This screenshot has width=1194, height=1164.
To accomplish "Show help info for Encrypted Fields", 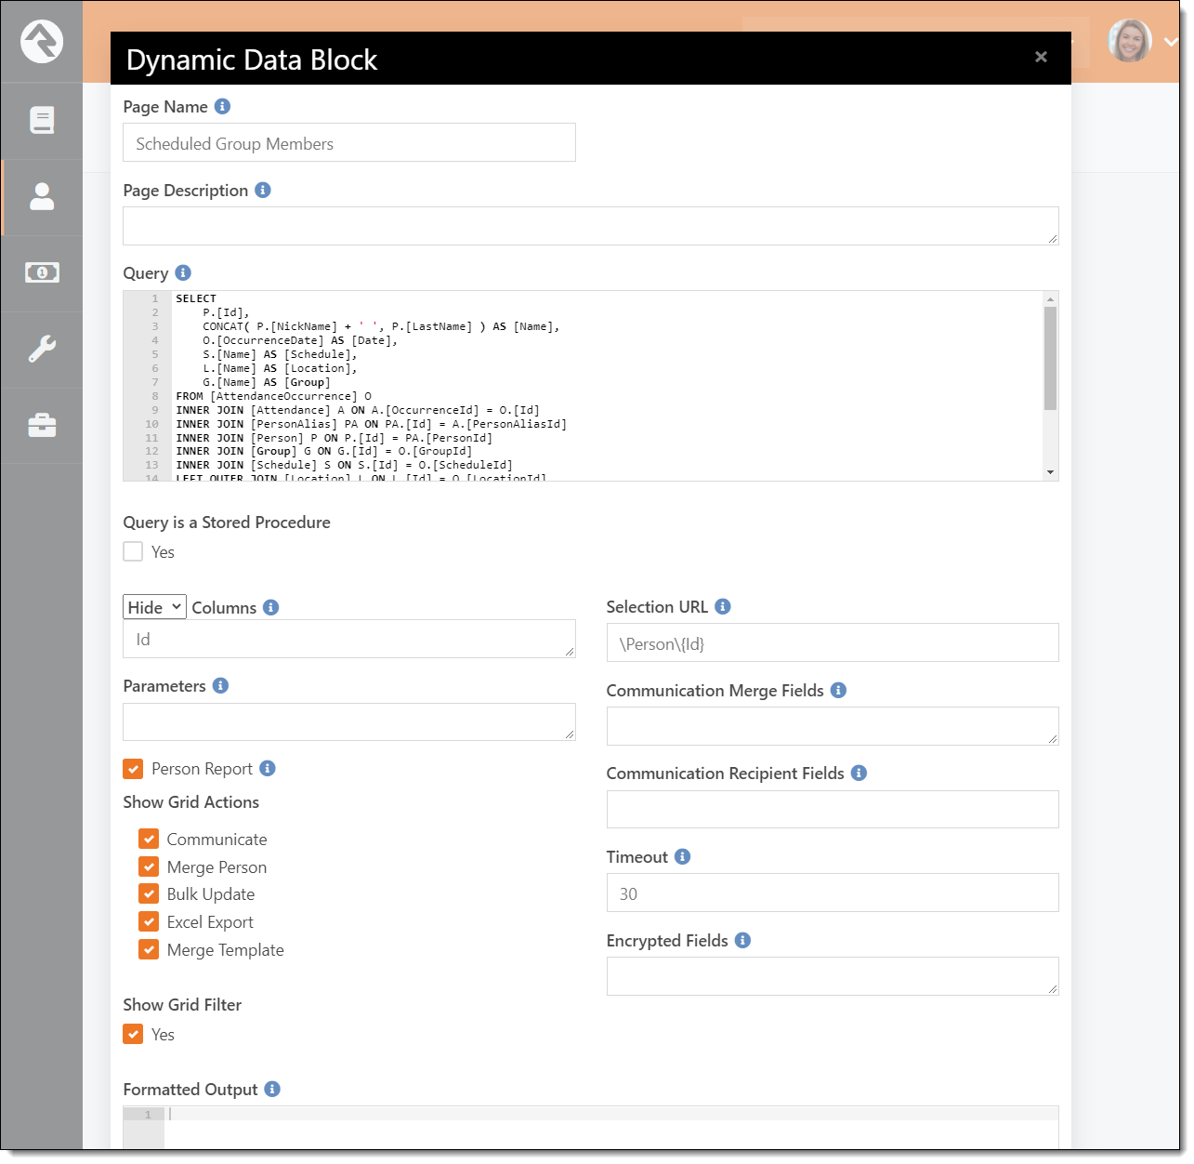I will [742, 940].
